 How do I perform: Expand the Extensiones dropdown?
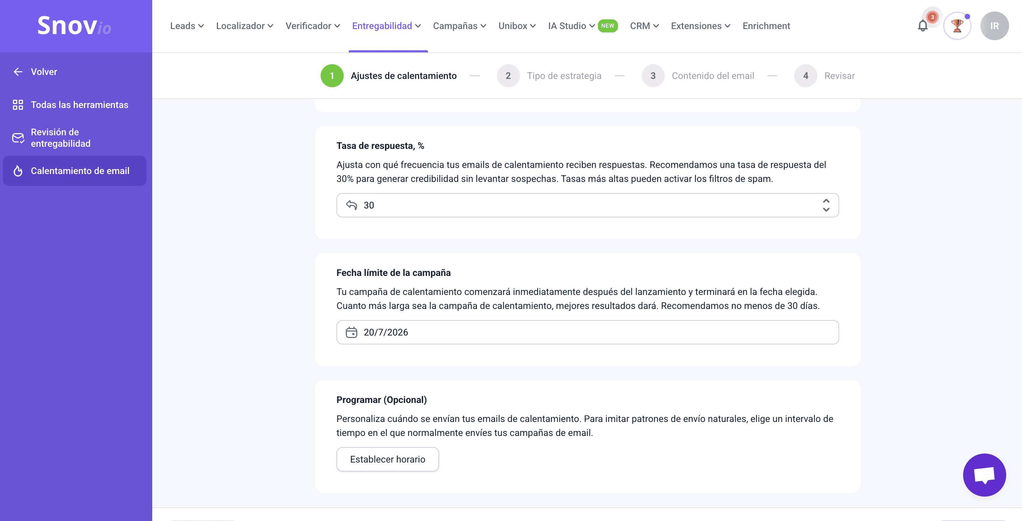pos(700,25)
